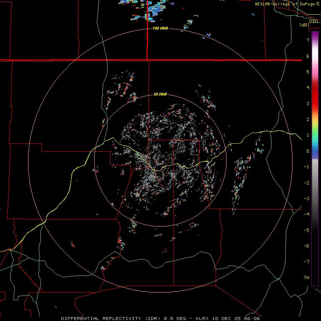Click the "1" value on color scale
Viewport: 321px width, 321px height.
point(308,135)
